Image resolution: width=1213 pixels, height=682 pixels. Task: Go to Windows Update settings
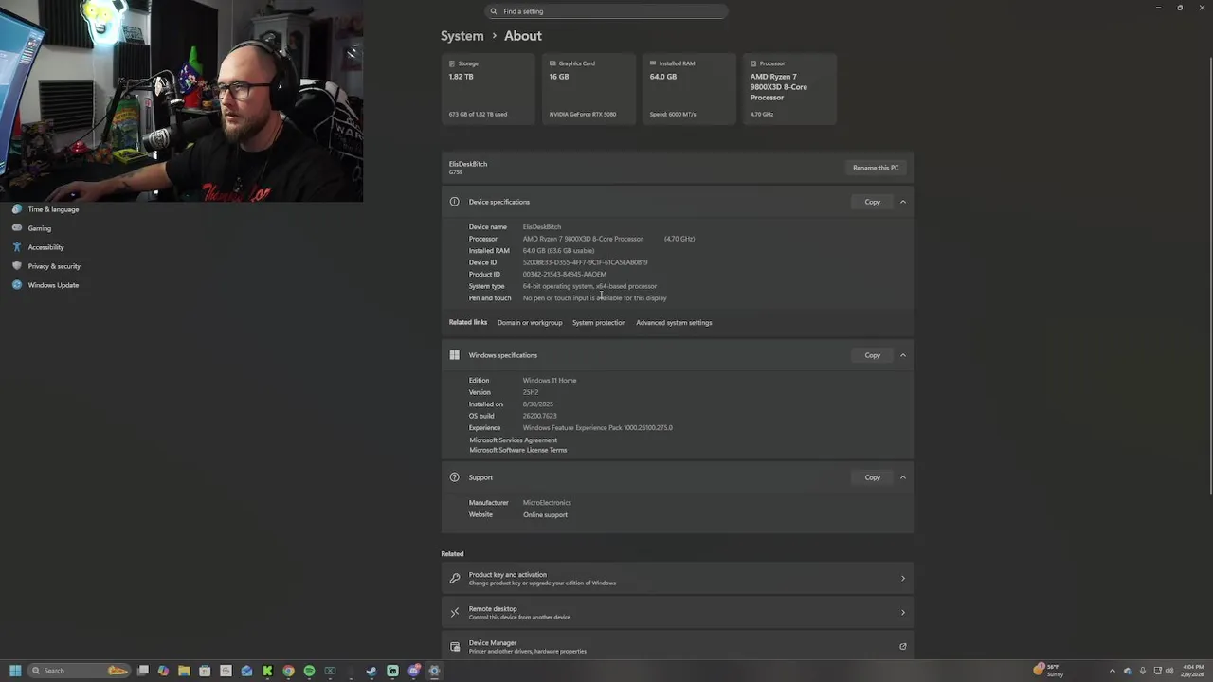53,285
